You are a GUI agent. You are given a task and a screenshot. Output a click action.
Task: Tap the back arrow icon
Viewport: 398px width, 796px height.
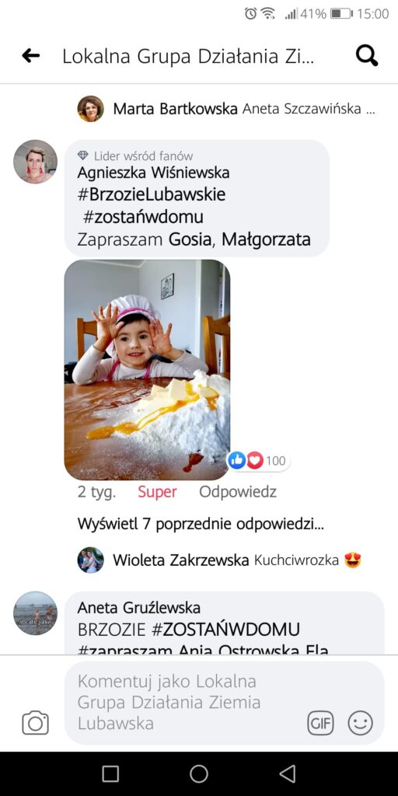click(x=31, y=56)
